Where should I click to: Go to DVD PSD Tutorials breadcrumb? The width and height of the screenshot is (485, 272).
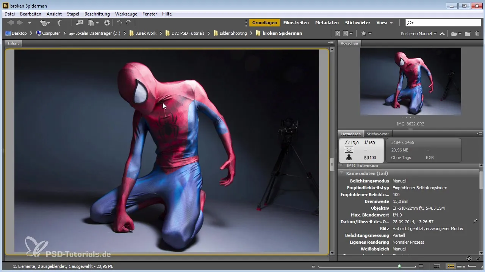[185, 33]
